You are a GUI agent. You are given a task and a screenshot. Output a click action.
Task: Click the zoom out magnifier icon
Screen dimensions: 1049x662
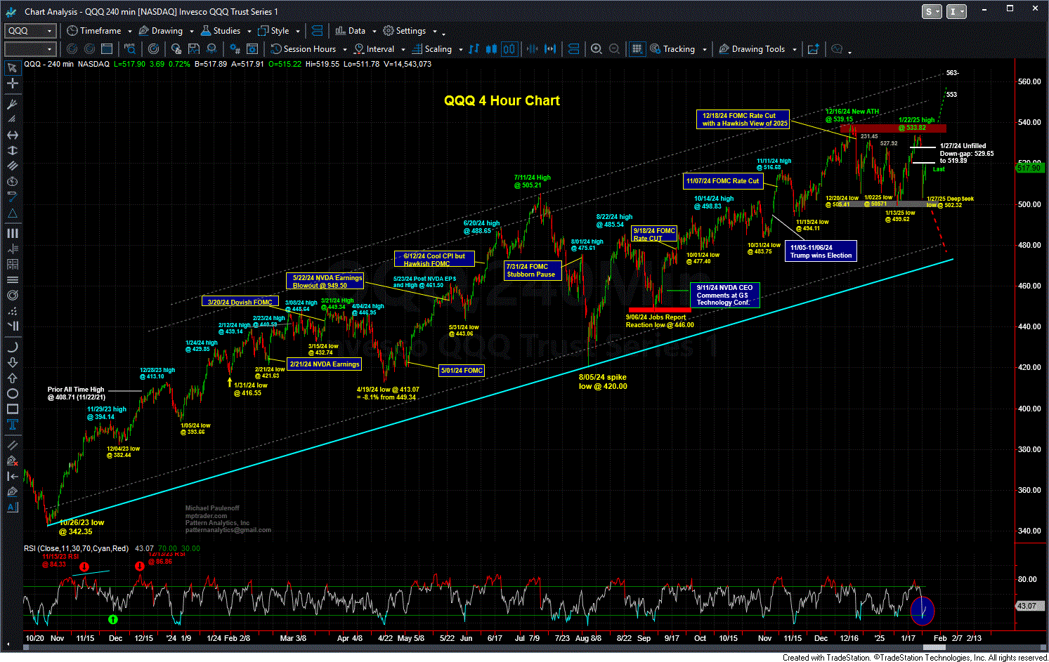tap(614, 49)
